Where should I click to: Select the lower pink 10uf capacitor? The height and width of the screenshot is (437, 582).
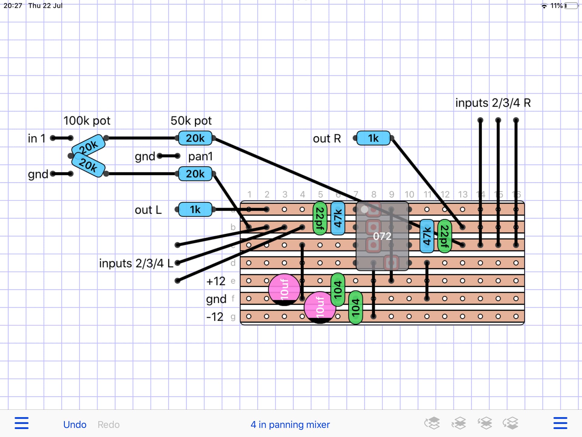click(320, 307)
